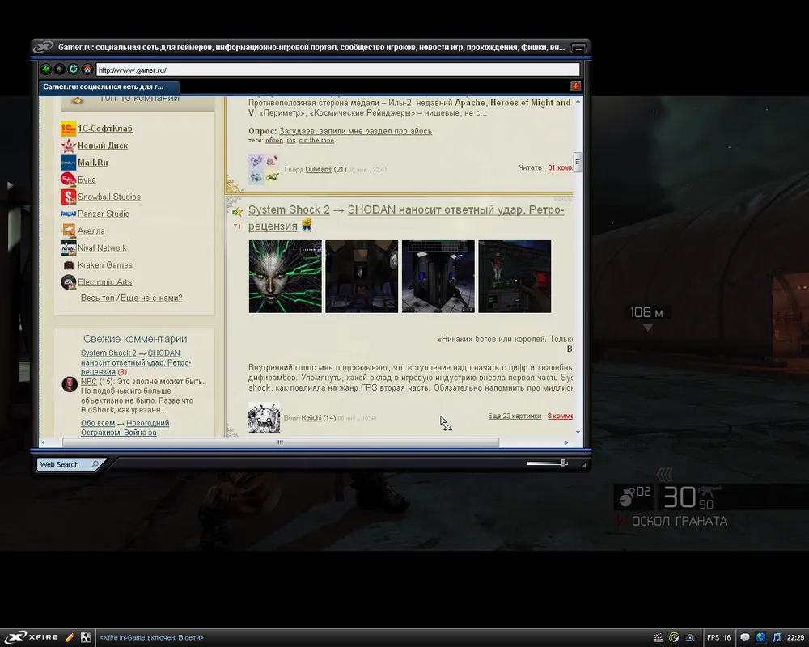Open the Snowball Studios company link

(109, 197)
